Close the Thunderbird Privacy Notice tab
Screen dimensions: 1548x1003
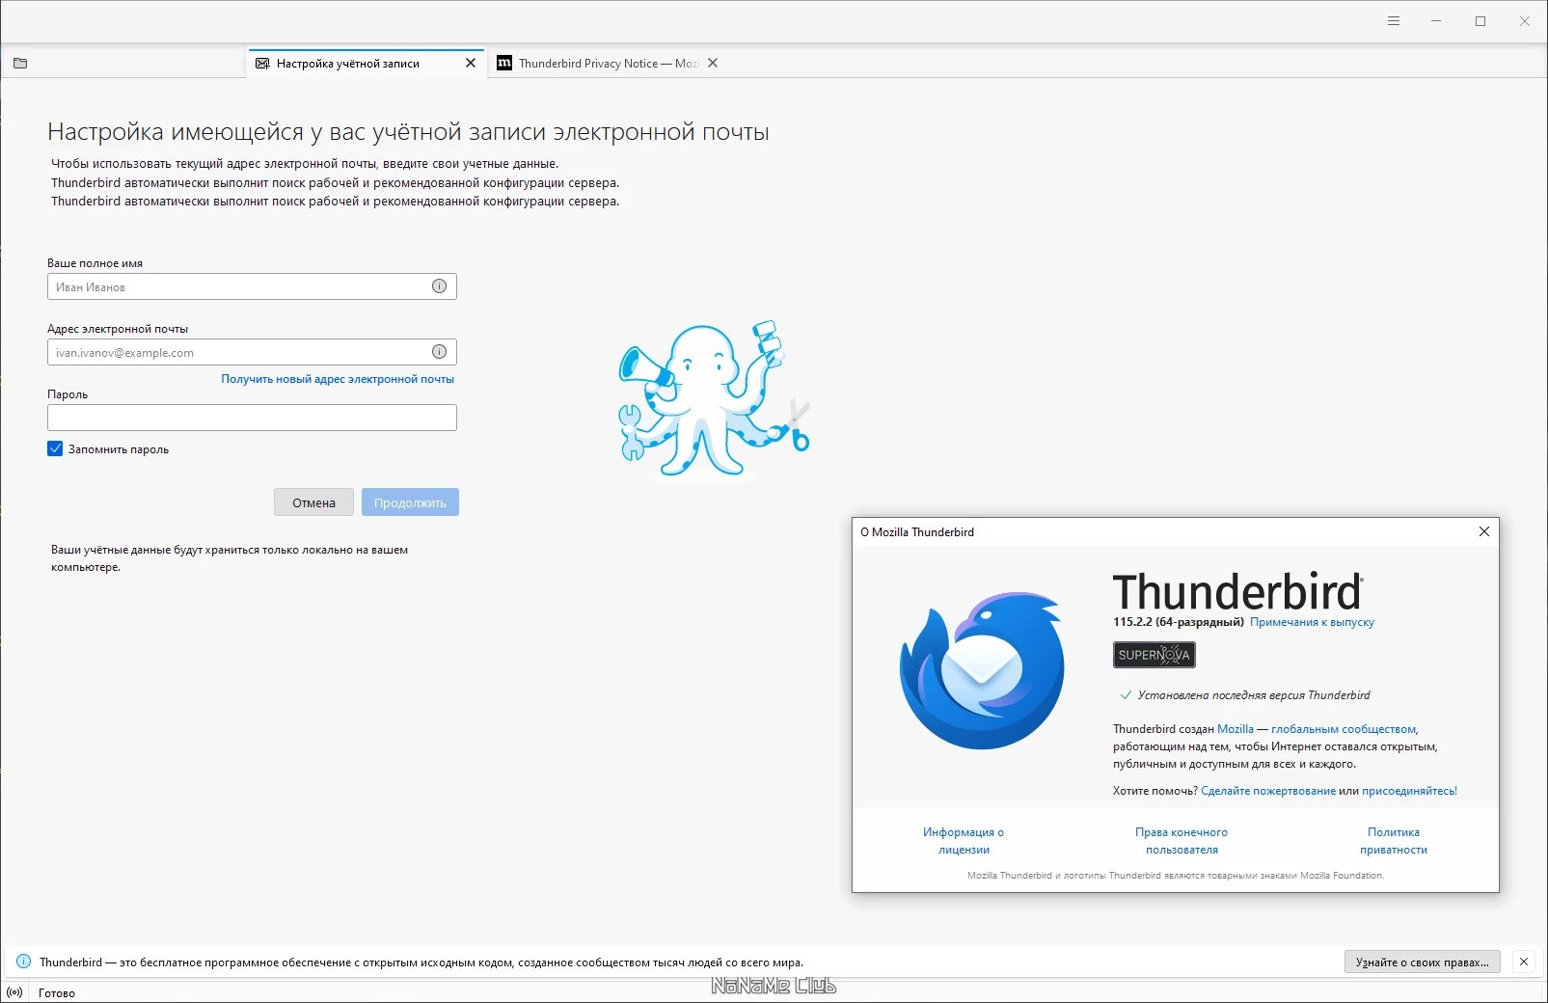(713, 63)
